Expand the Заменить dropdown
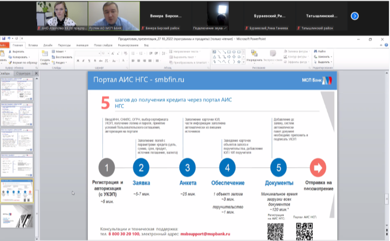This screenshot has height=241, width=390. (x=331, y=57)
